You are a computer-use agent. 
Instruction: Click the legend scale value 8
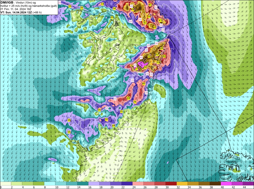45,187
